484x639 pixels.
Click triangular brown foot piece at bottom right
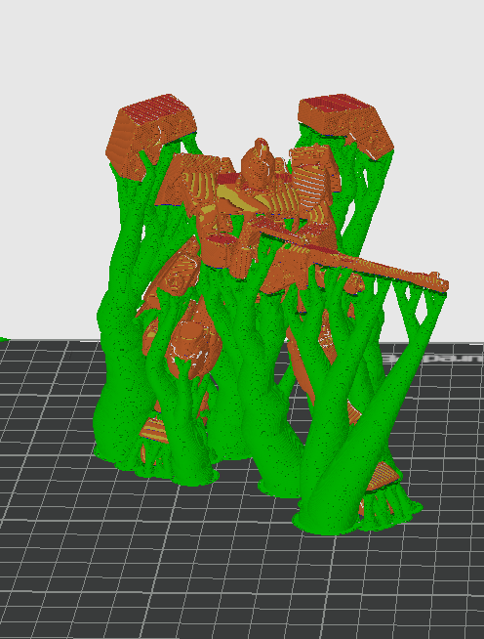click(383, 477)
